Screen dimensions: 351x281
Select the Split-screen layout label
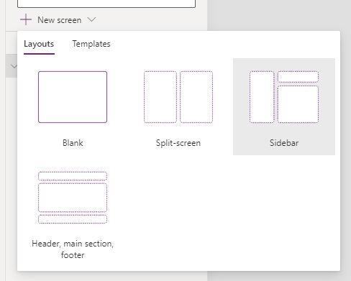(x=178, y=143)
